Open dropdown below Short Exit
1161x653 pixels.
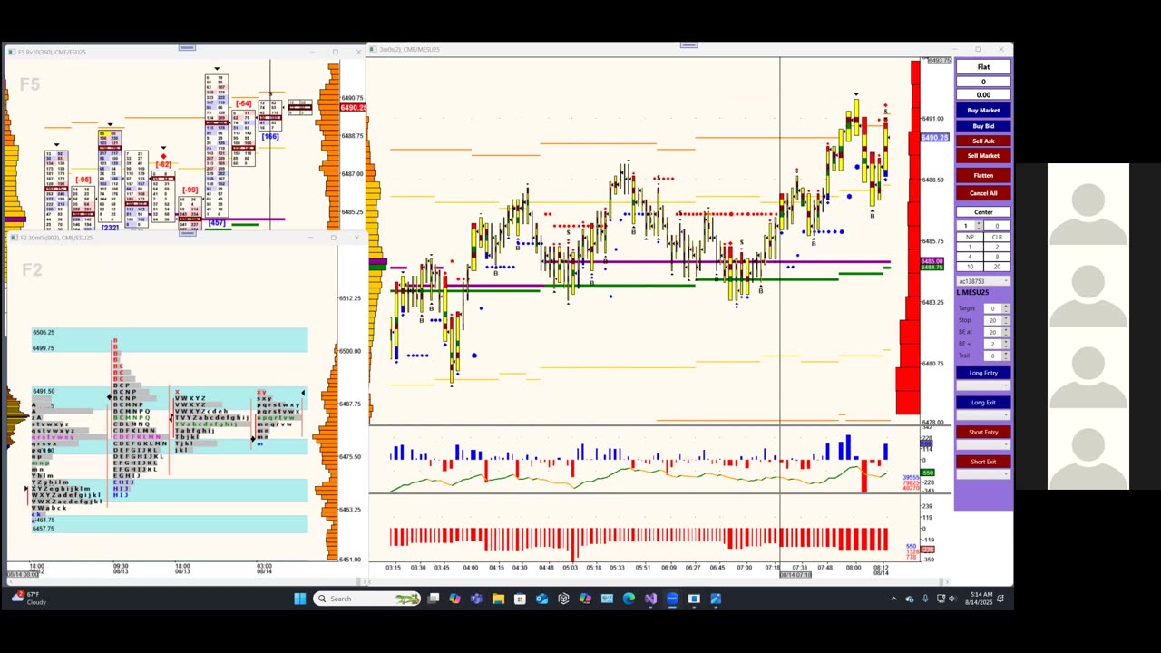pos(983,474)
